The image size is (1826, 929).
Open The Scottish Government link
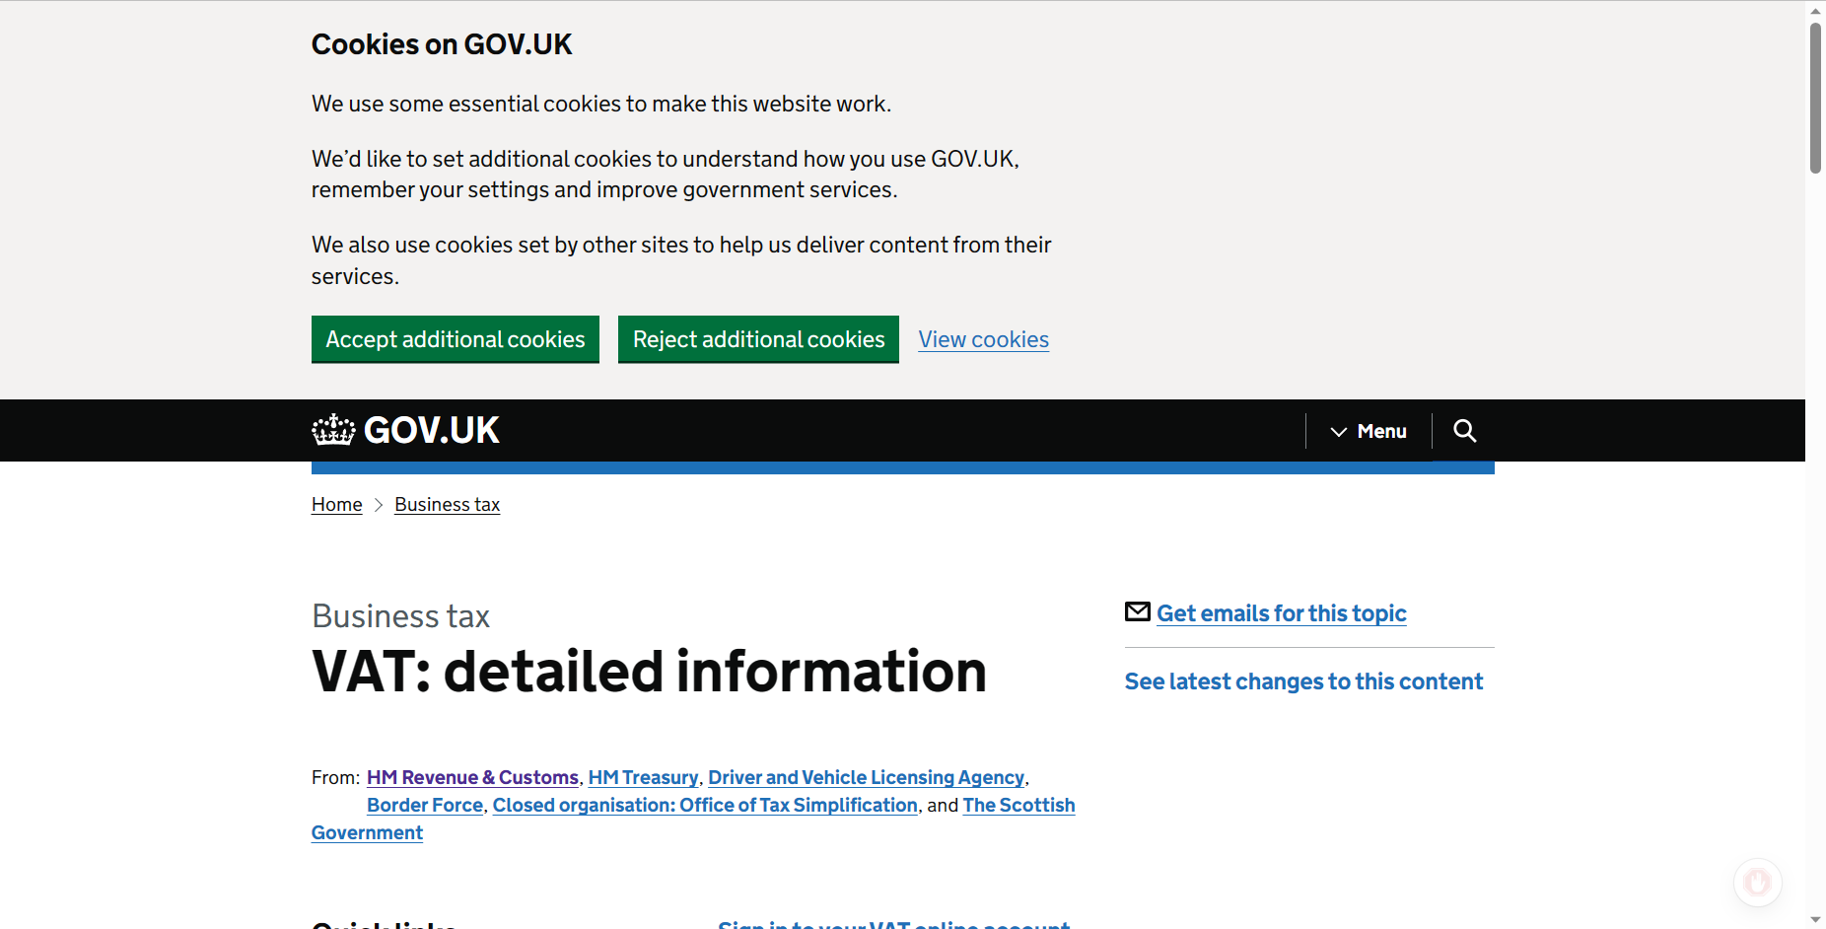(x=1018, y=805)
